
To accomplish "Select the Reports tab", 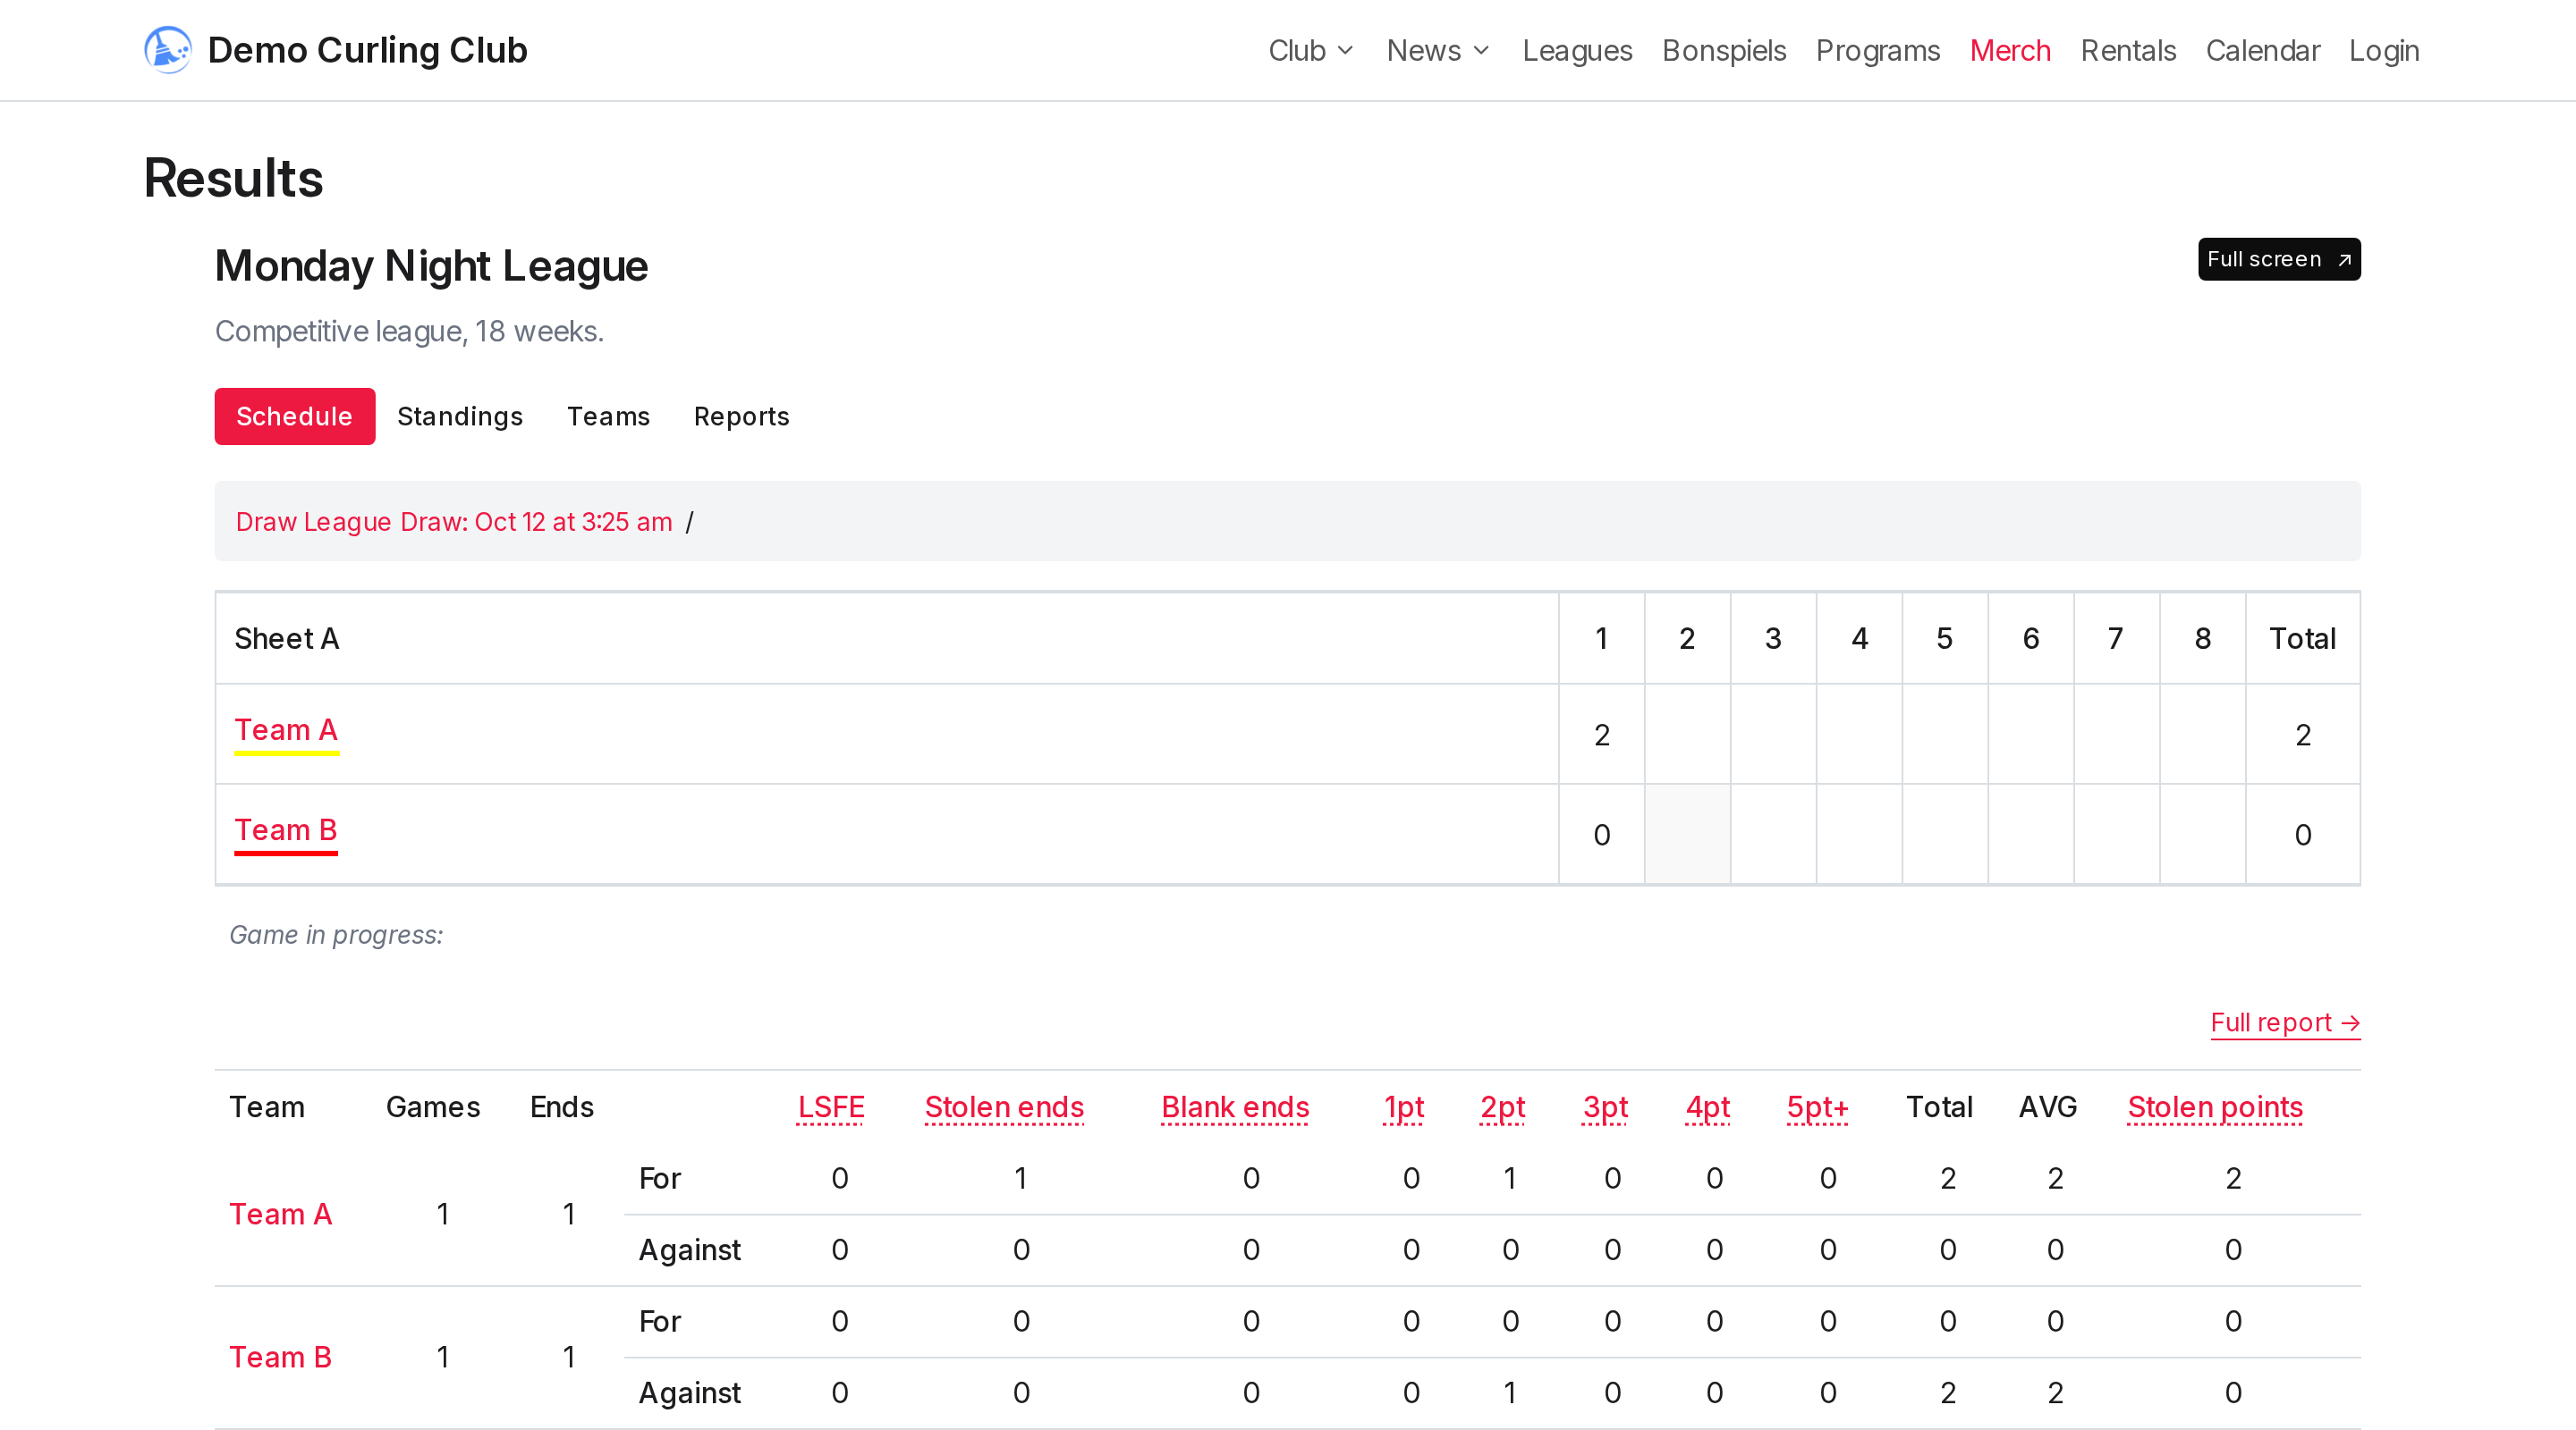I will click(x=741, y=416).
